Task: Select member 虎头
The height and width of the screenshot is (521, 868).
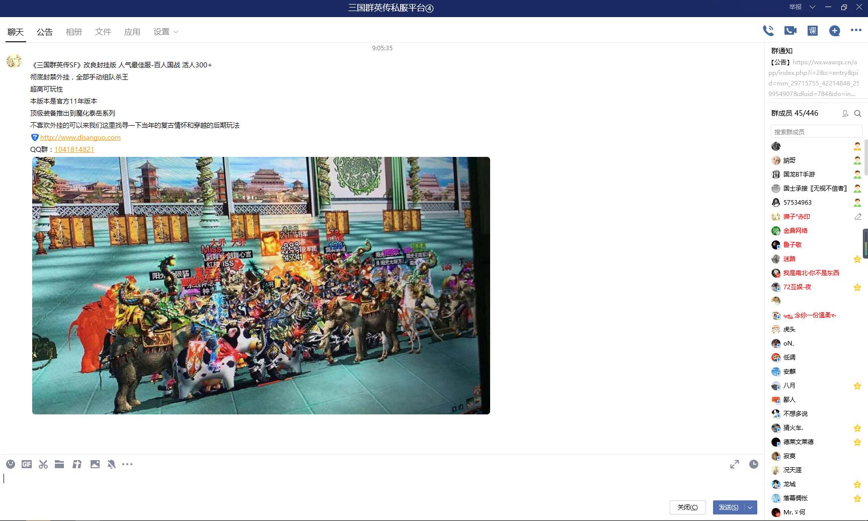Action: (790, 329)
